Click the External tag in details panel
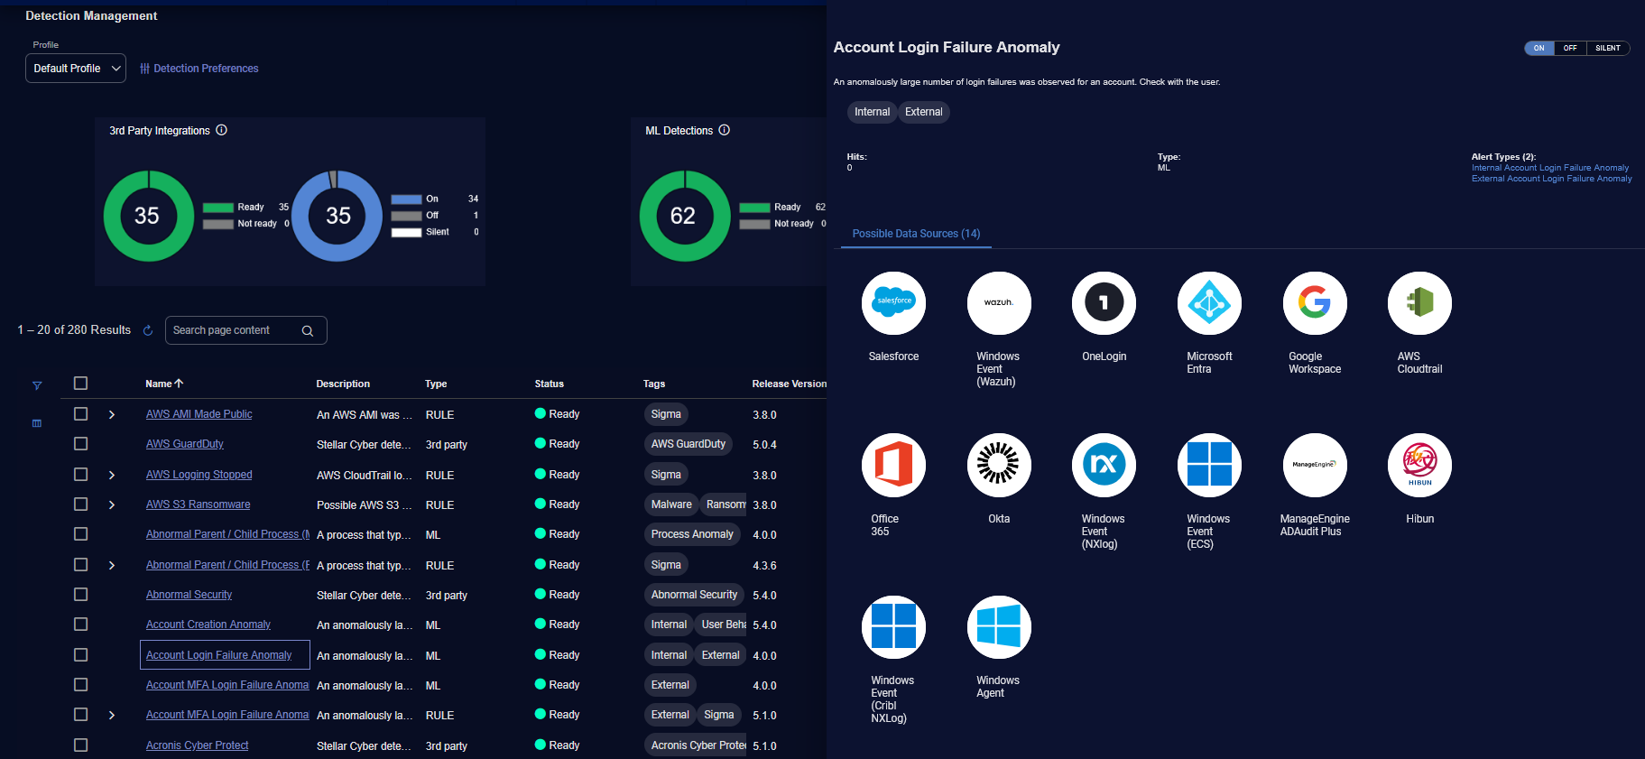The image size is (1645, 759). pyautogui.click(x=924, y=112)
